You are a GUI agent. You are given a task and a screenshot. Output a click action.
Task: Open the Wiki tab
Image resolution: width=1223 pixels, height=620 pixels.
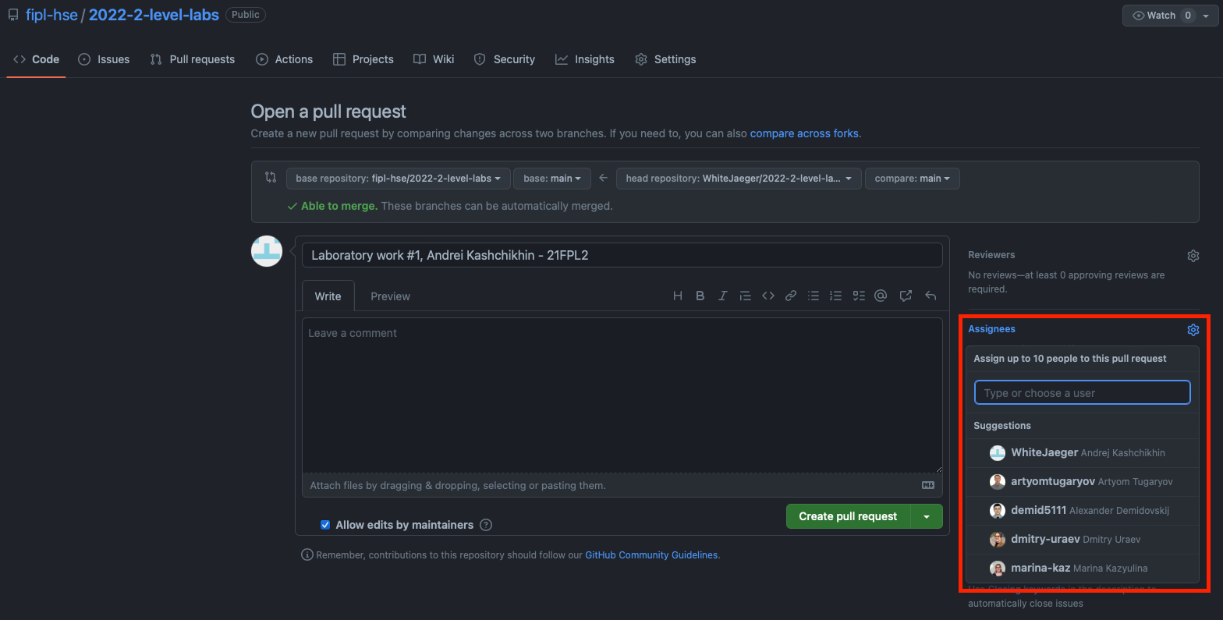pos(434,59)
